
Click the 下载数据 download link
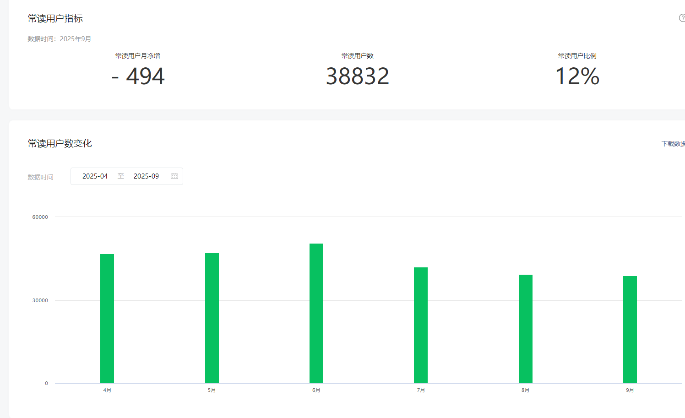click(x=673, y=144)
